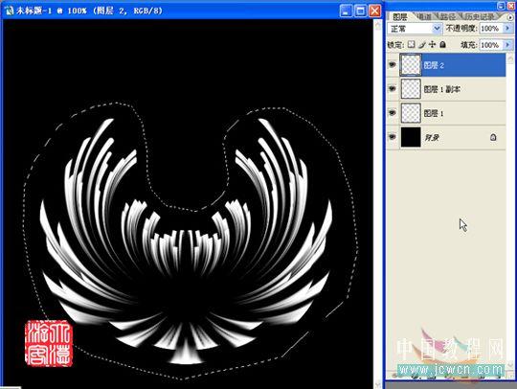
Task: Hide 图层 1 with its eye icon
Action: pyautogui.click(x=392, y=113)
